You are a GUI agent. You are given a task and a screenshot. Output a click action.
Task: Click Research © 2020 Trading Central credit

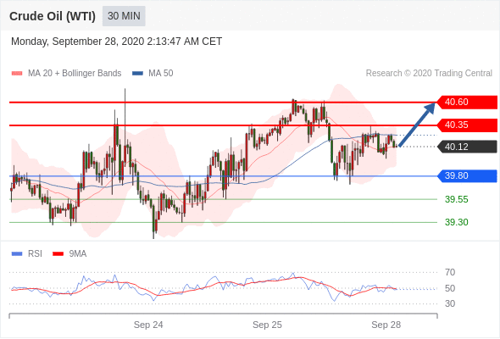click(x=429, y=74)
